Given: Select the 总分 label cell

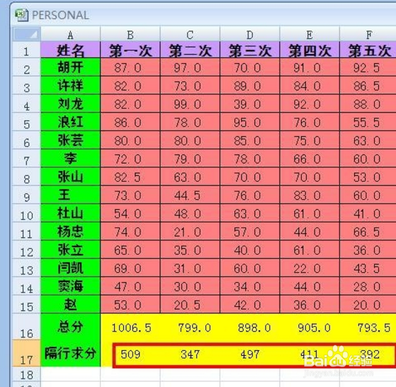Looking at the screenshot, I should pos(70,327).
